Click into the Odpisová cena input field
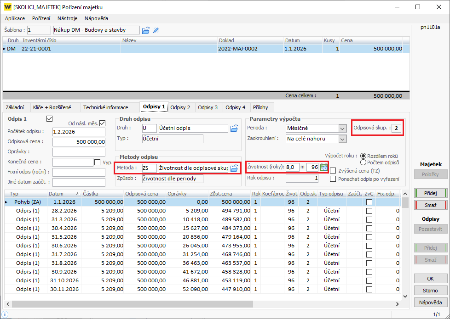 click(x=79, y=142)
